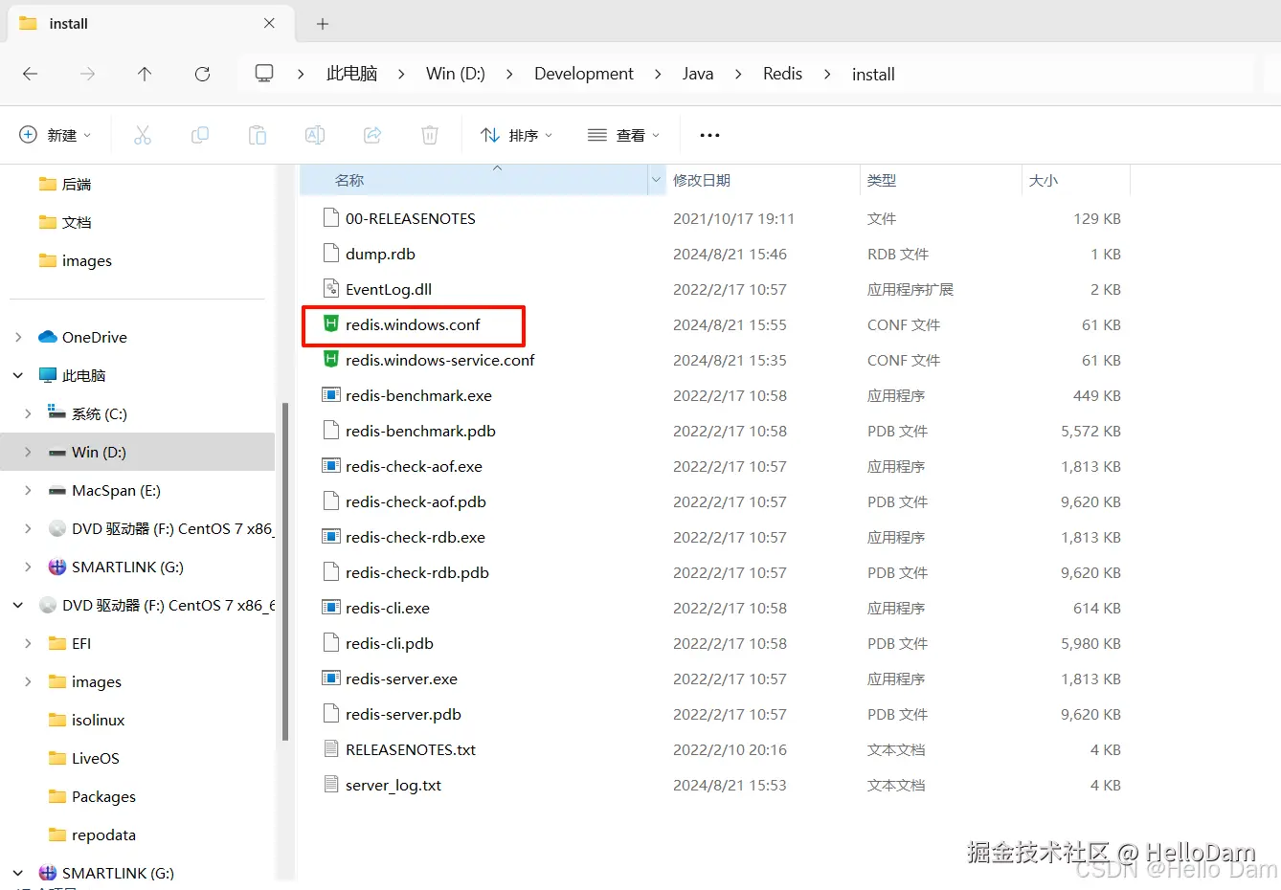The image size is (1281, 890).
Task: Click the redis-server.exe application icon
Action: (330, 679)
